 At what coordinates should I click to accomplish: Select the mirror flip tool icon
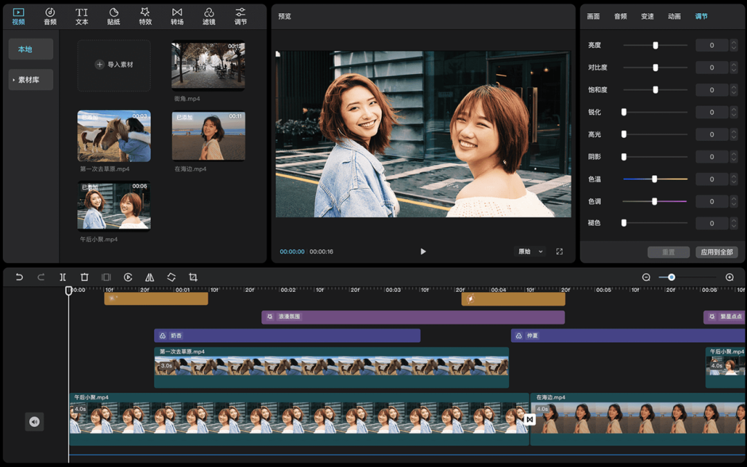click(149, 277)
